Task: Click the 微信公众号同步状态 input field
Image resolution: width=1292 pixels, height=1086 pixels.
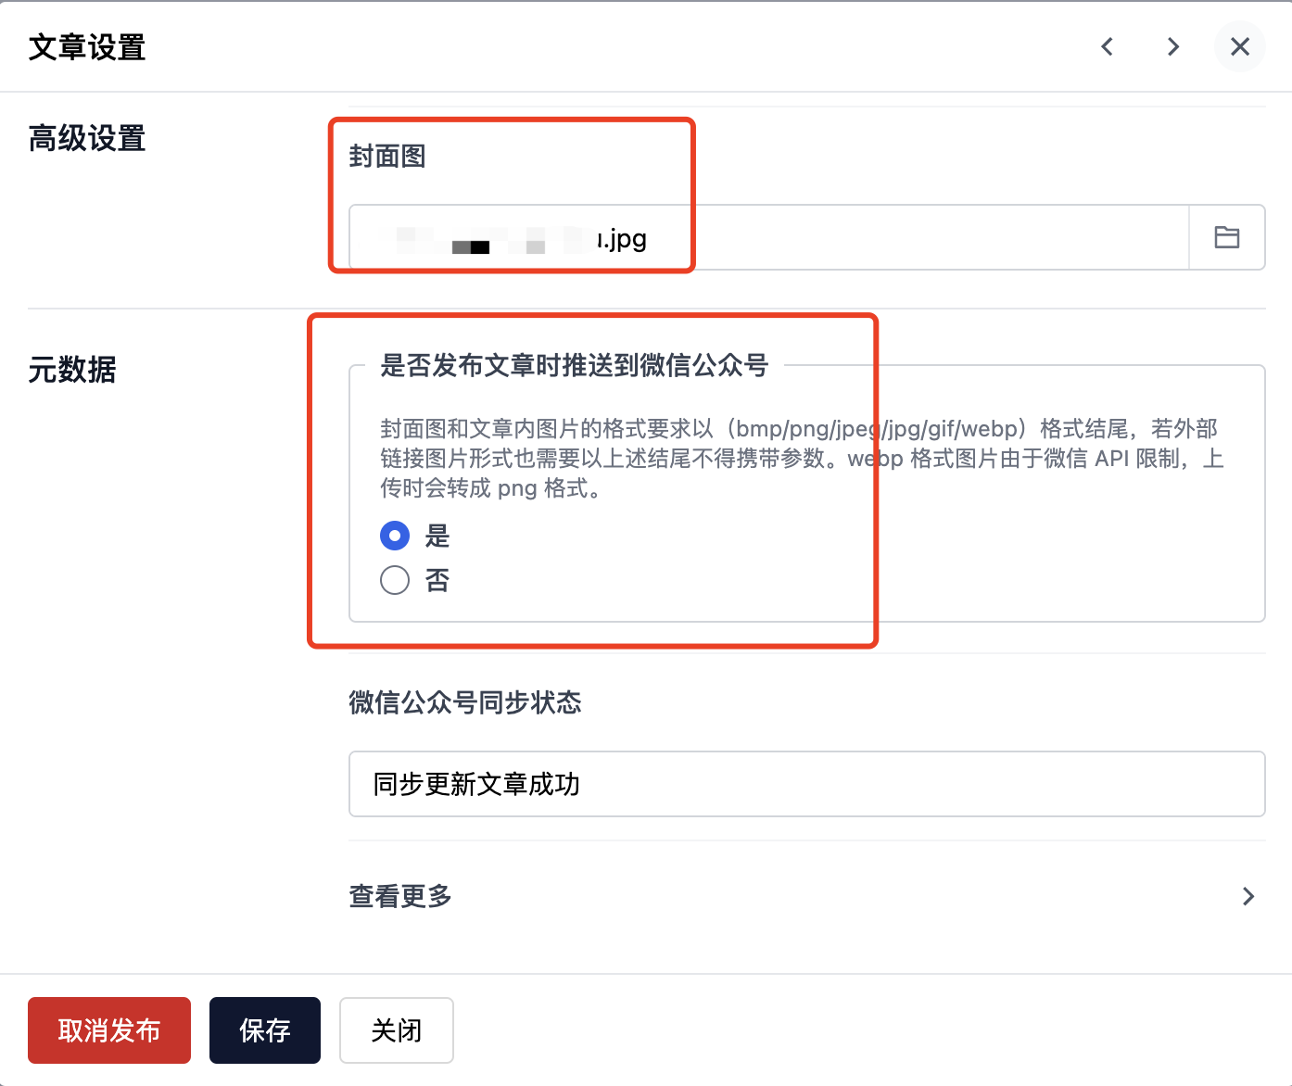Action: pyautogui.click(x=807, y=784)
